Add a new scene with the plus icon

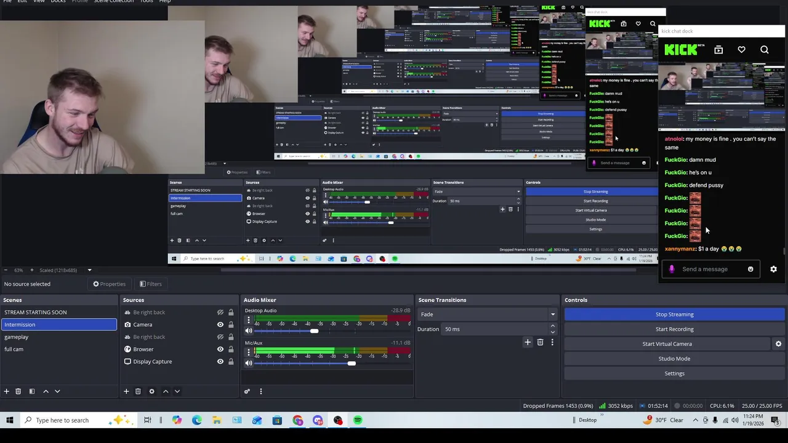pos(6,391)
